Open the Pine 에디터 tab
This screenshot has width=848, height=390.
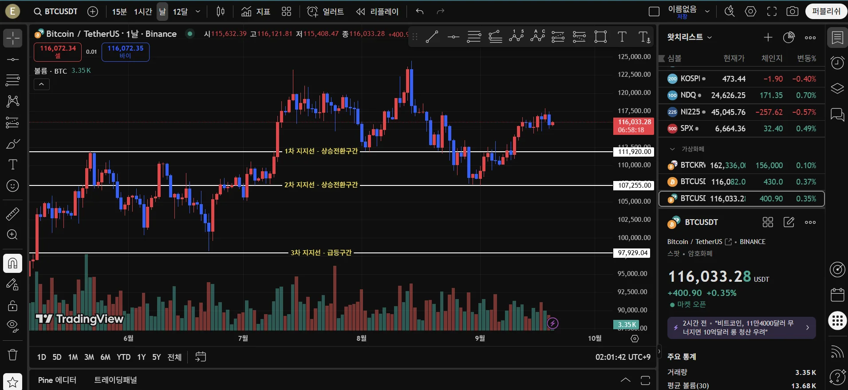[x=57, y=380]
